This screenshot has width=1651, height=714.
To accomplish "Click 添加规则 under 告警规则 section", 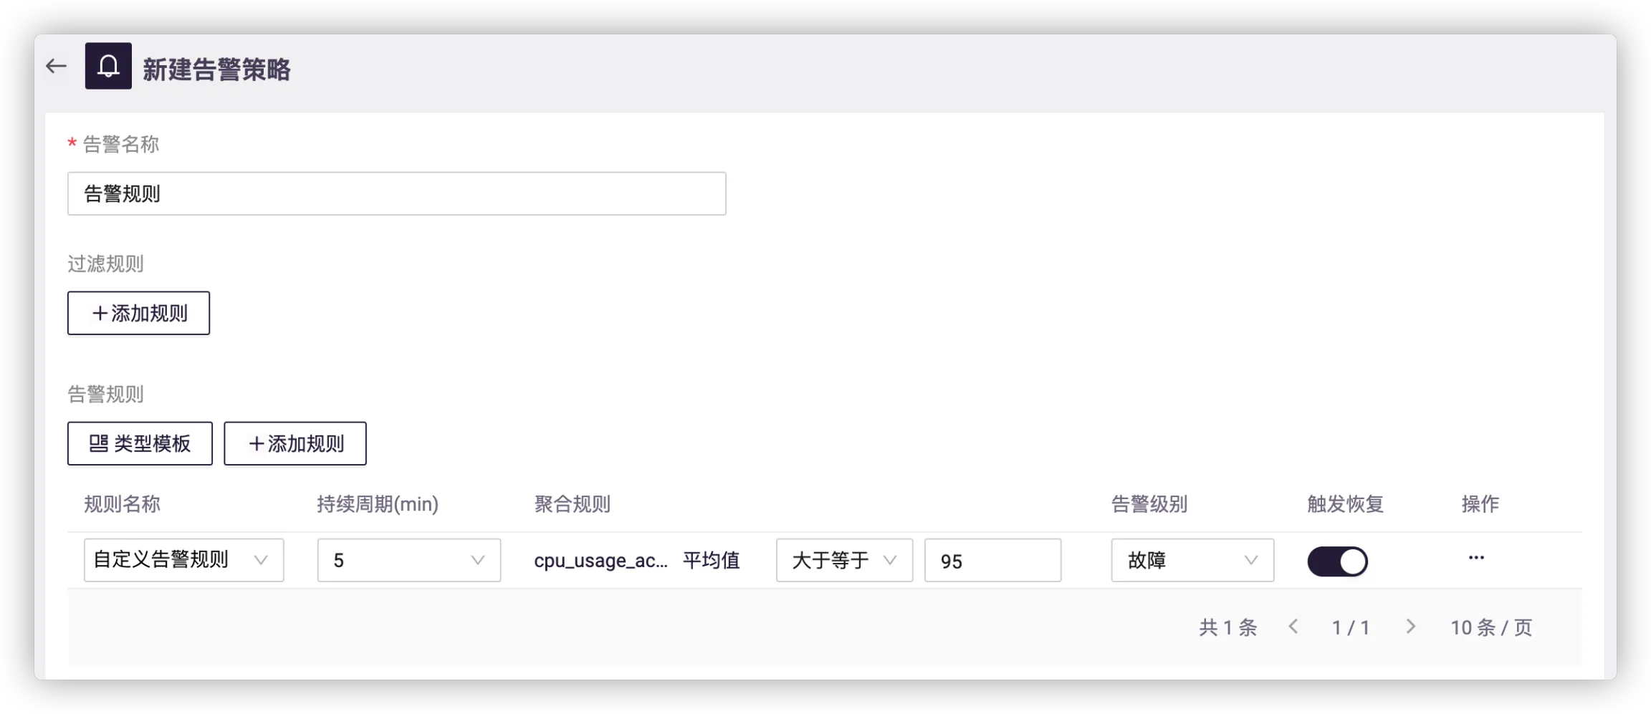I will [x=295, y=443].
